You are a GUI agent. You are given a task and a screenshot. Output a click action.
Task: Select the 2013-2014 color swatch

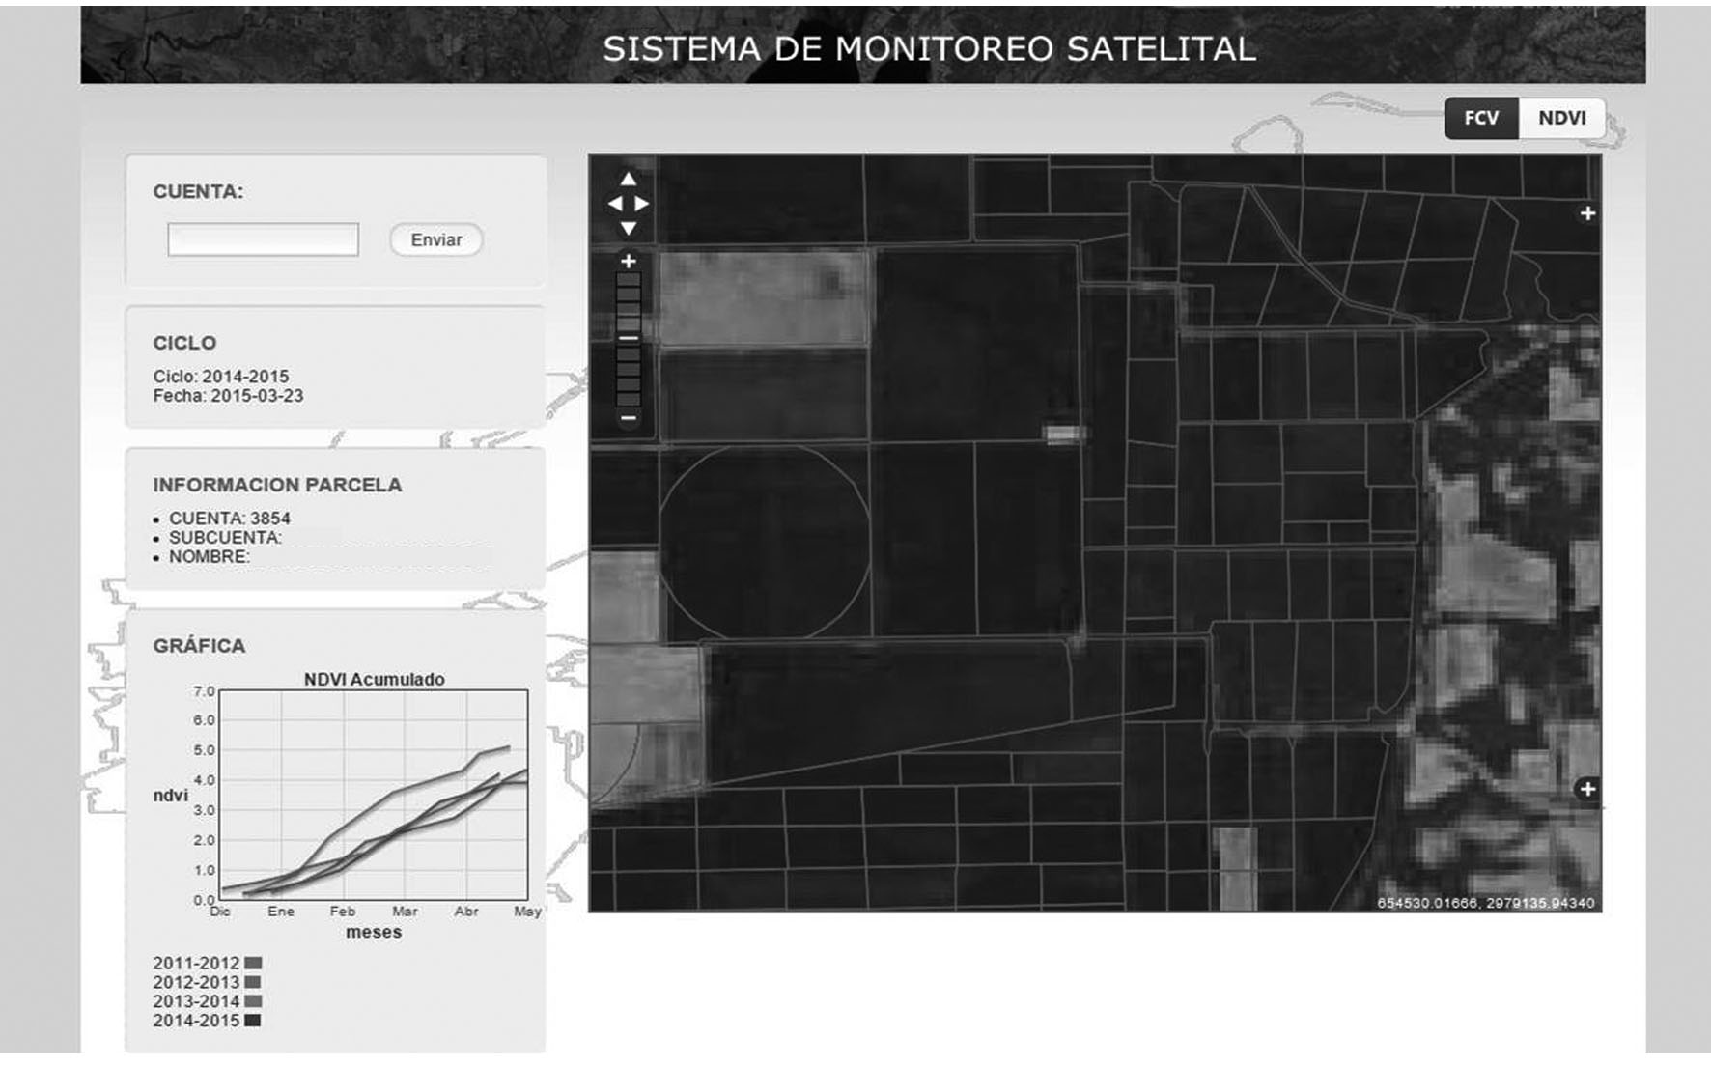253,1001
